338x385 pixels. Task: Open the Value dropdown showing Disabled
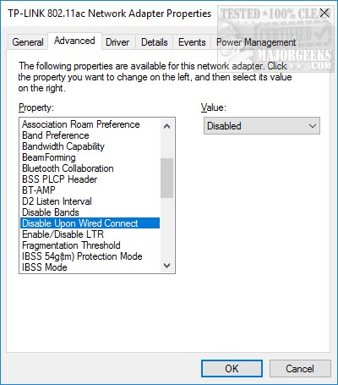[262, 126]
